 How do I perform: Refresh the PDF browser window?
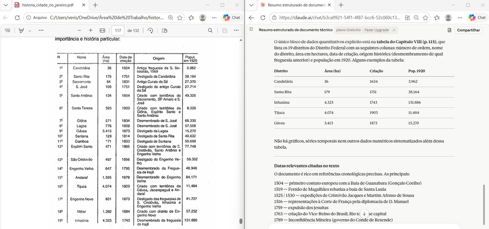[17, 18]
